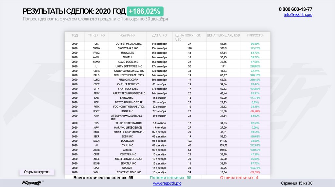Screen dimensions: 335x187
Task: Select 'KINNATE BIOPHARMA INC' company cell
Action: click(x=129, y=132)
